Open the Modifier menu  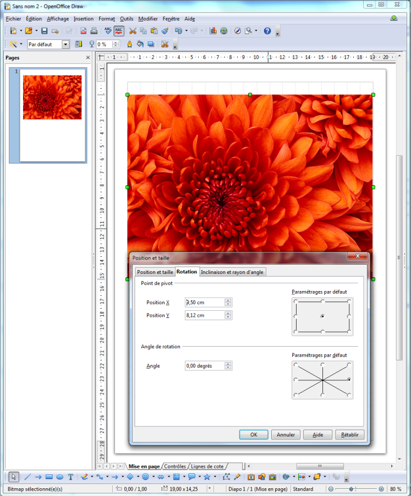[x=148, y=19]
